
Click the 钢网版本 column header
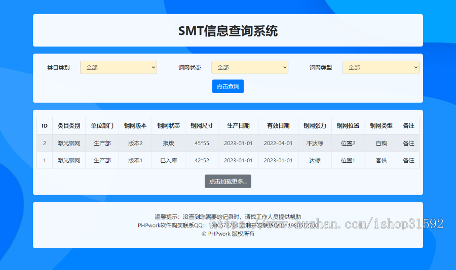[x=135, y=126]
